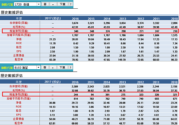Select the 稅後淨利(百萬) row label in 8103 table
The width and height of the screenshot is (179, 125).
coord(18,94)
